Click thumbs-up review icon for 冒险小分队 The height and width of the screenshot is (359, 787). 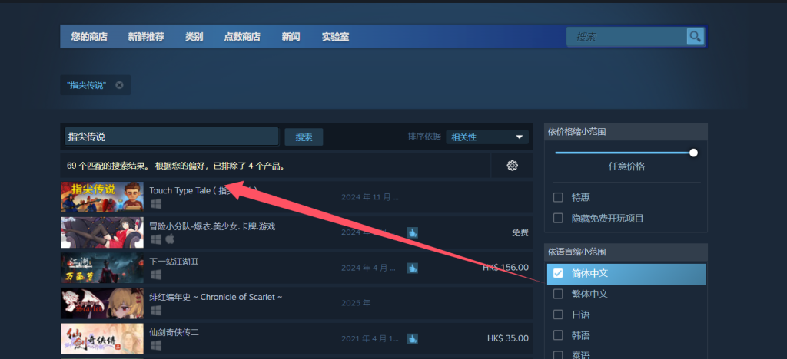coord(413,233)
